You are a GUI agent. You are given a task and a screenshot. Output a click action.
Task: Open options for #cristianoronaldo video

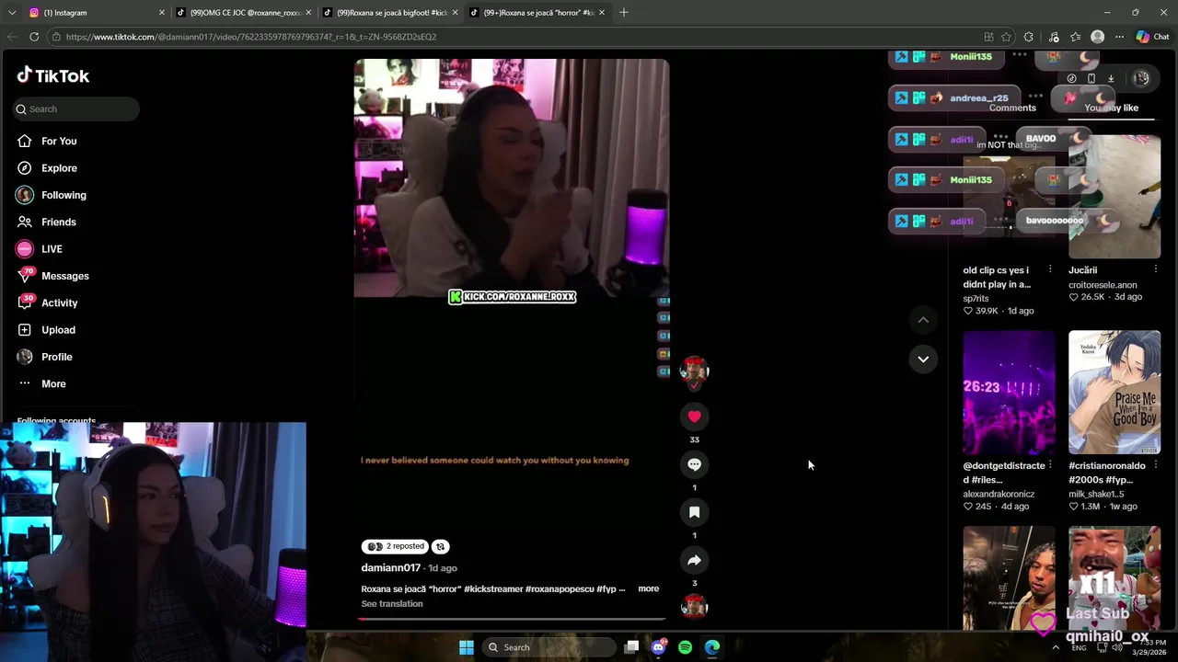pos(1156,465)
